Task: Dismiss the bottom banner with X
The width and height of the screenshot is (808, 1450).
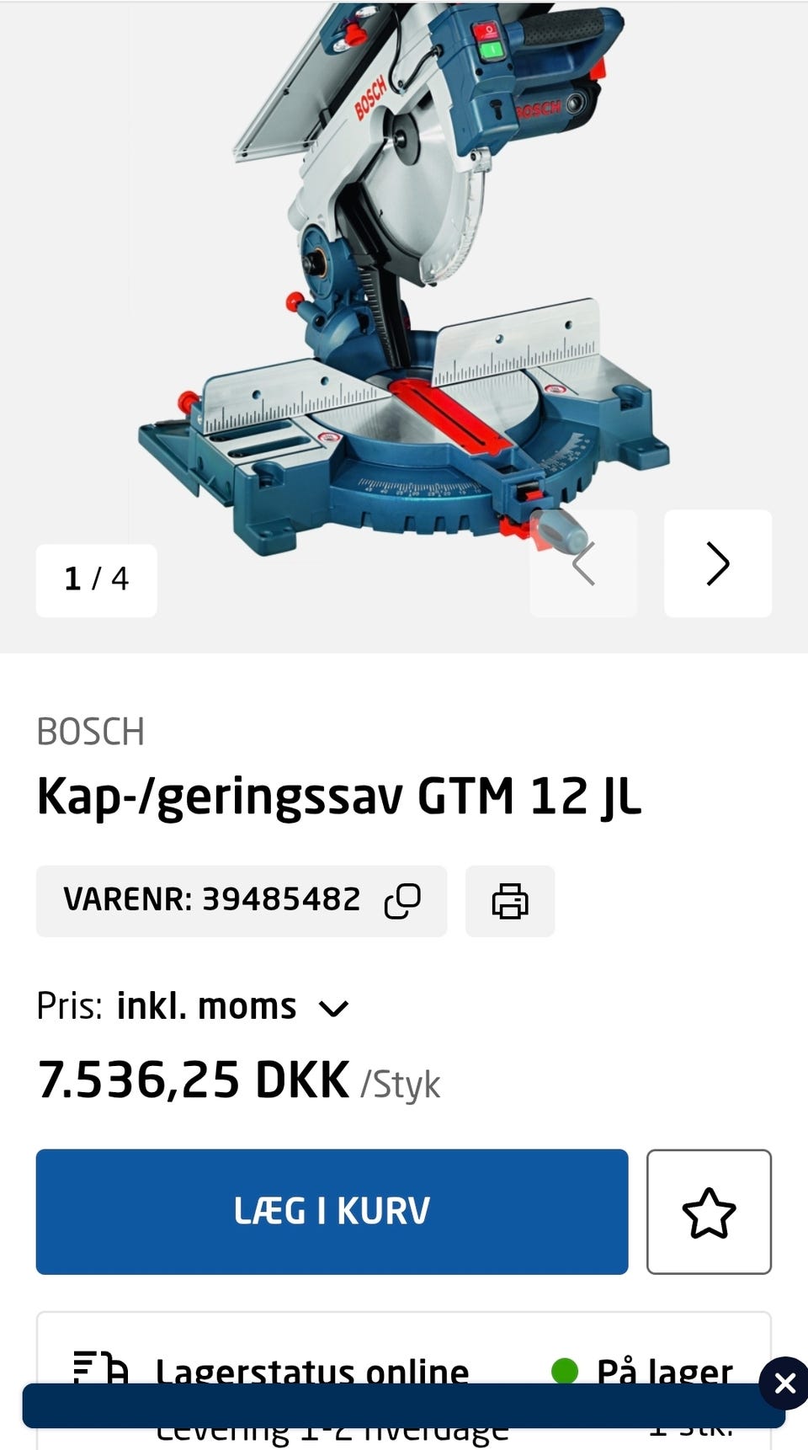Action: pyautogui.click(x=784, y=1383)
